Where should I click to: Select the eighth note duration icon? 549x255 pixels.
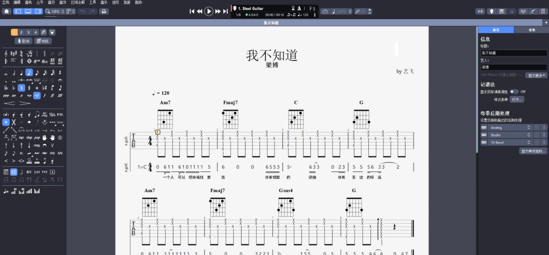point(29,73)
